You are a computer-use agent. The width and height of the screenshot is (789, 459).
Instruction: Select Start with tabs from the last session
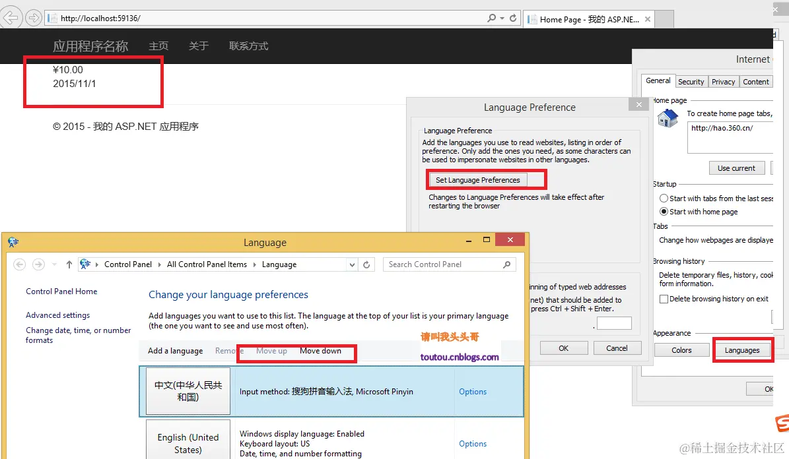tap(663, 198)
